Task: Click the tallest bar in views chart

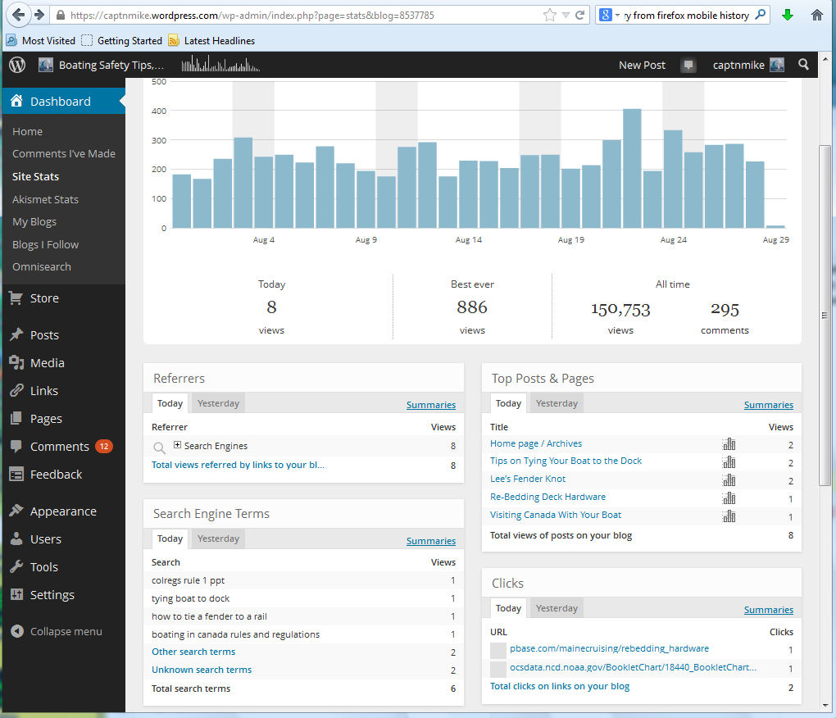Action: [x=632, y=168]
